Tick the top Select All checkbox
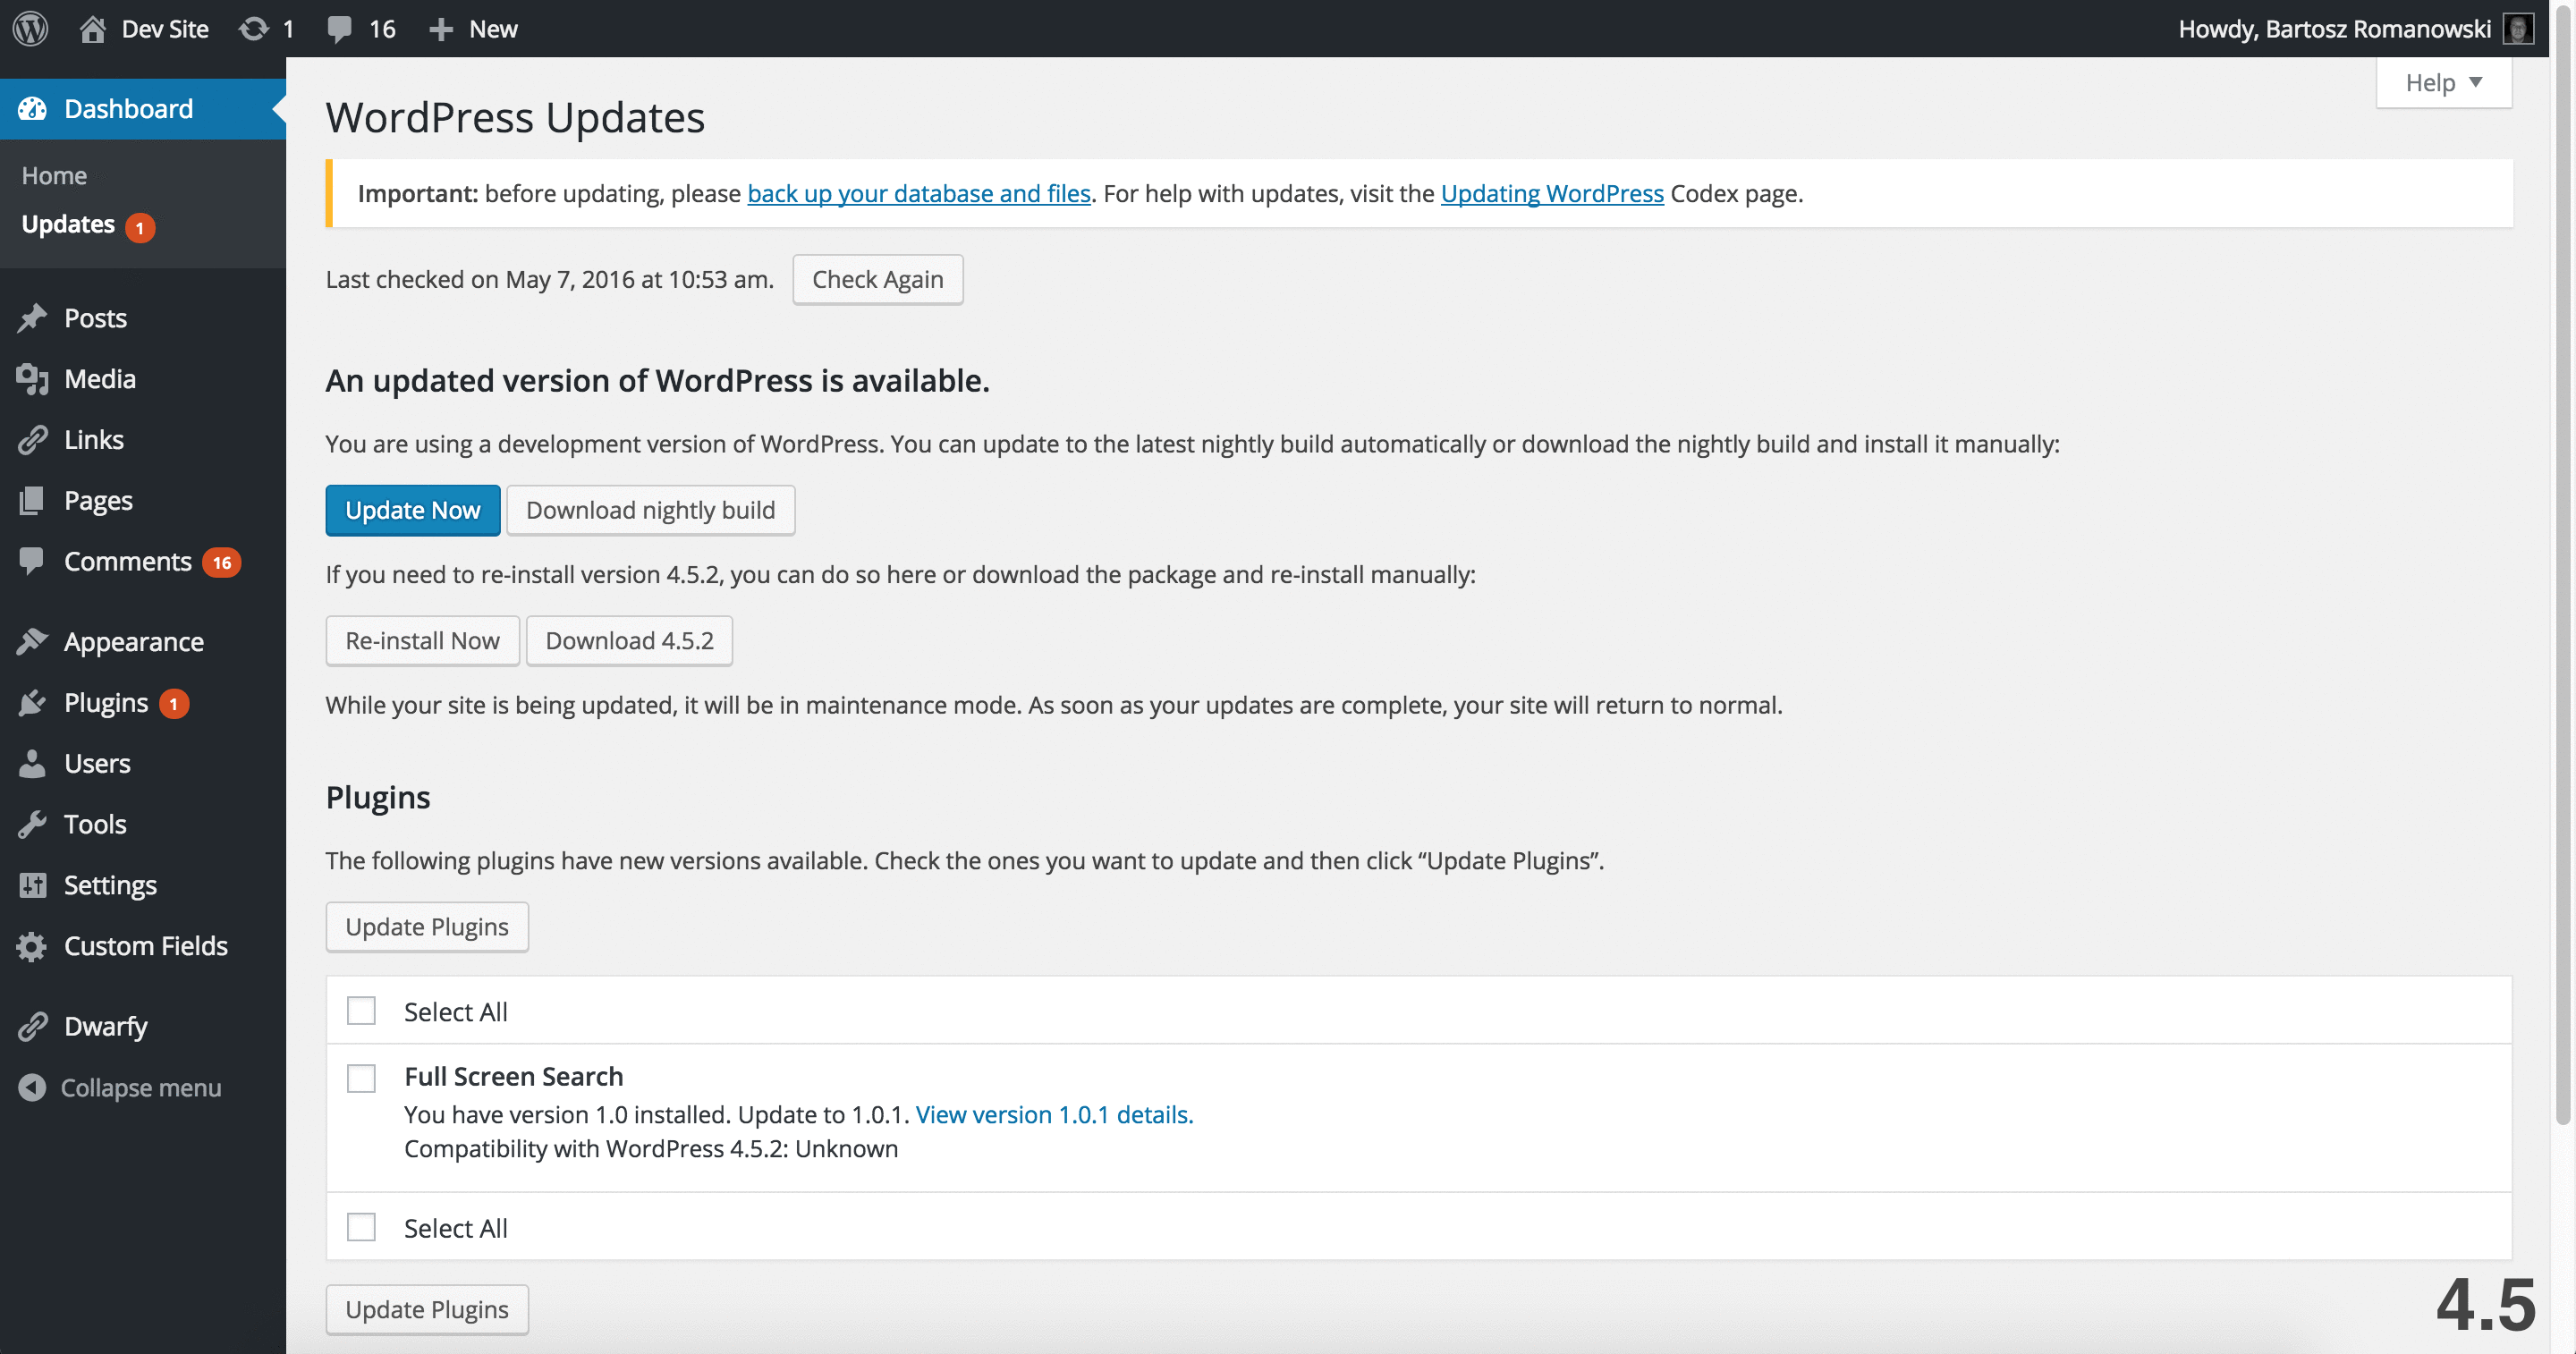Viewport: 2576px width, 1354px height. (361, 1010)
